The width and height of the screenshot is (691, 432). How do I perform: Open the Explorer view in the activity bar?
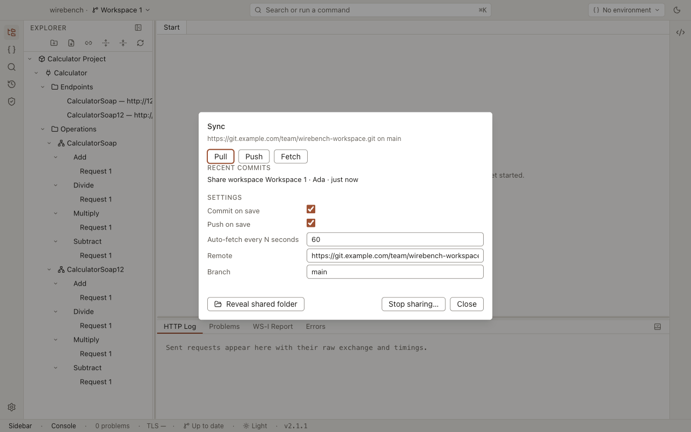[11, 32]
